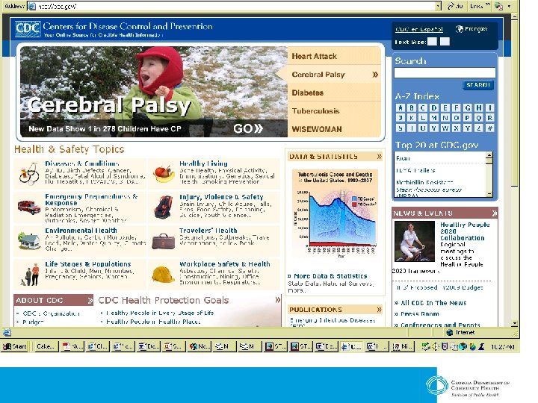The width and height of the screenshot is (538, 403).
Task: Expand the Publications section arrow
Action: 379,310
